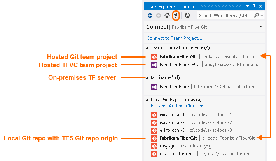
Task: Open the New repository dropdown
Action: pyautogui.click(x=158, y=106)
